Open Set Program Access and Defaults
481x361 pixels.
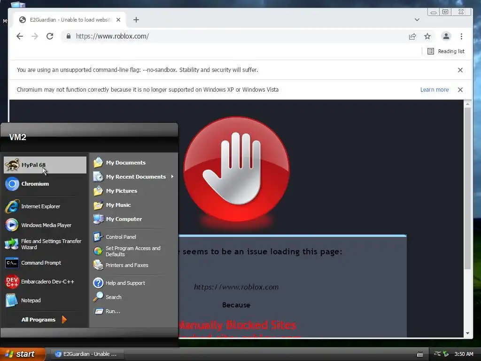click(x=133, y=251)
